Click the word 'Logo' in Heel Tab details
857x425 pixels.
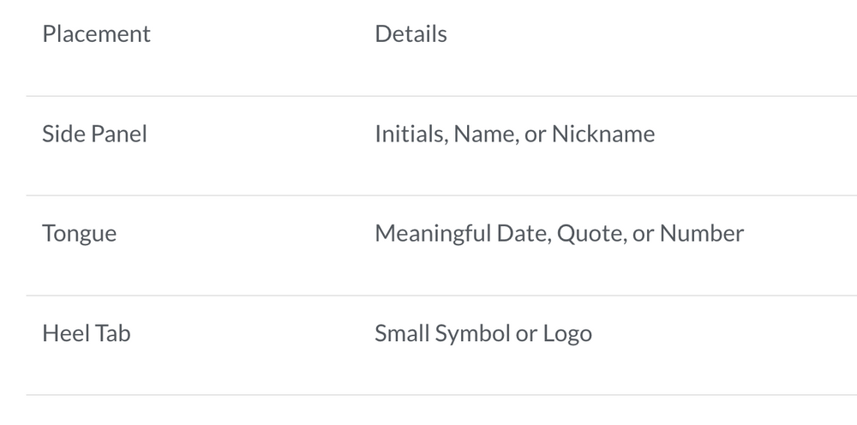[x=567, y=333]
